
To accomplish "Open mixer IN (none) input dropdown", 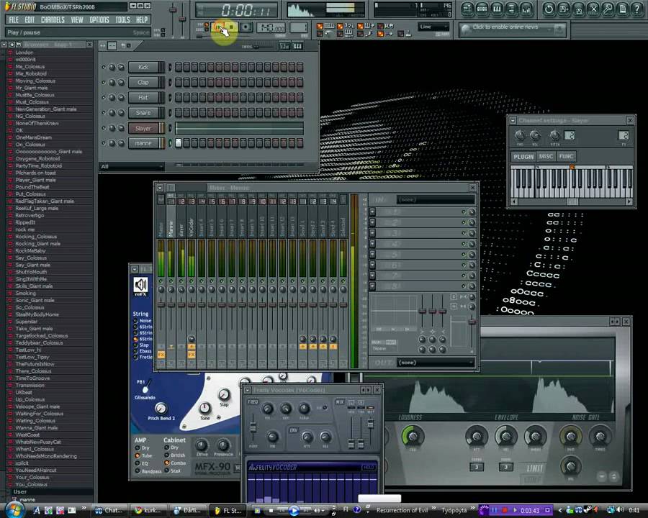I will pos(436,199).
